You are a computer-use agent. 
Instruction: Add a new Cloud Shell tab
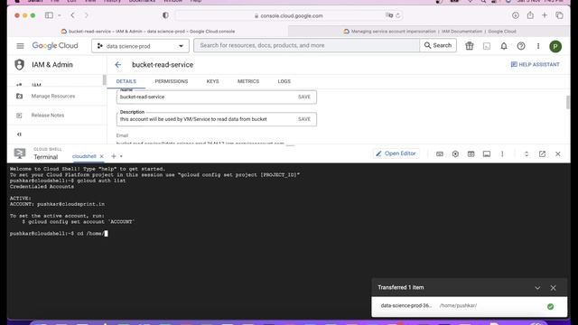click(x=114, y=156)
